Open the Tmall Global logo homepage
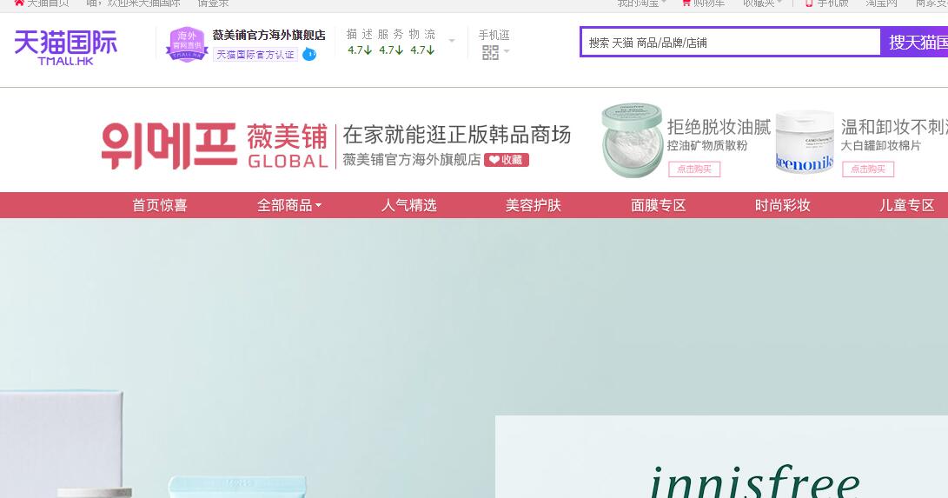The image size is (948, 498). pos(65,47)
